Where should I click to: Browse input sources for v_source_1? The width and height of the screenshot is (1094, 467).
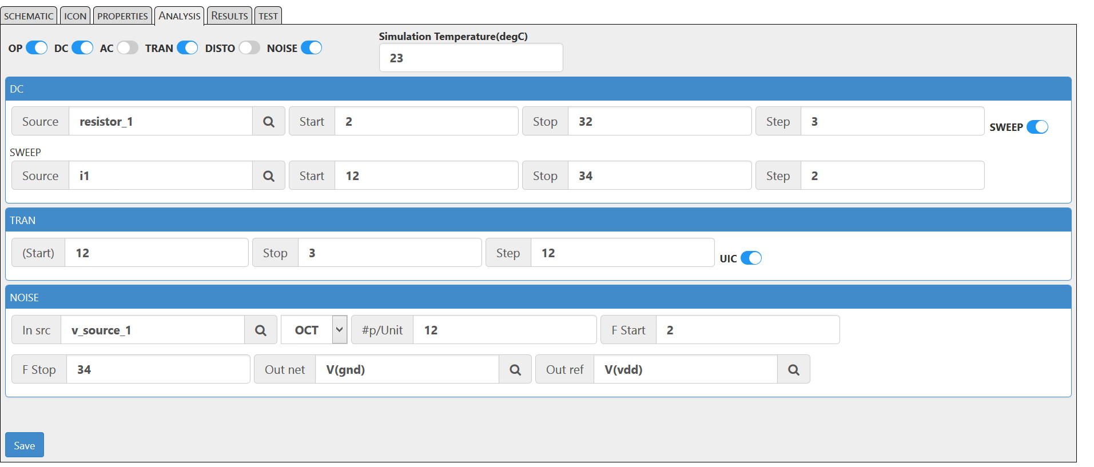point(261,330)
